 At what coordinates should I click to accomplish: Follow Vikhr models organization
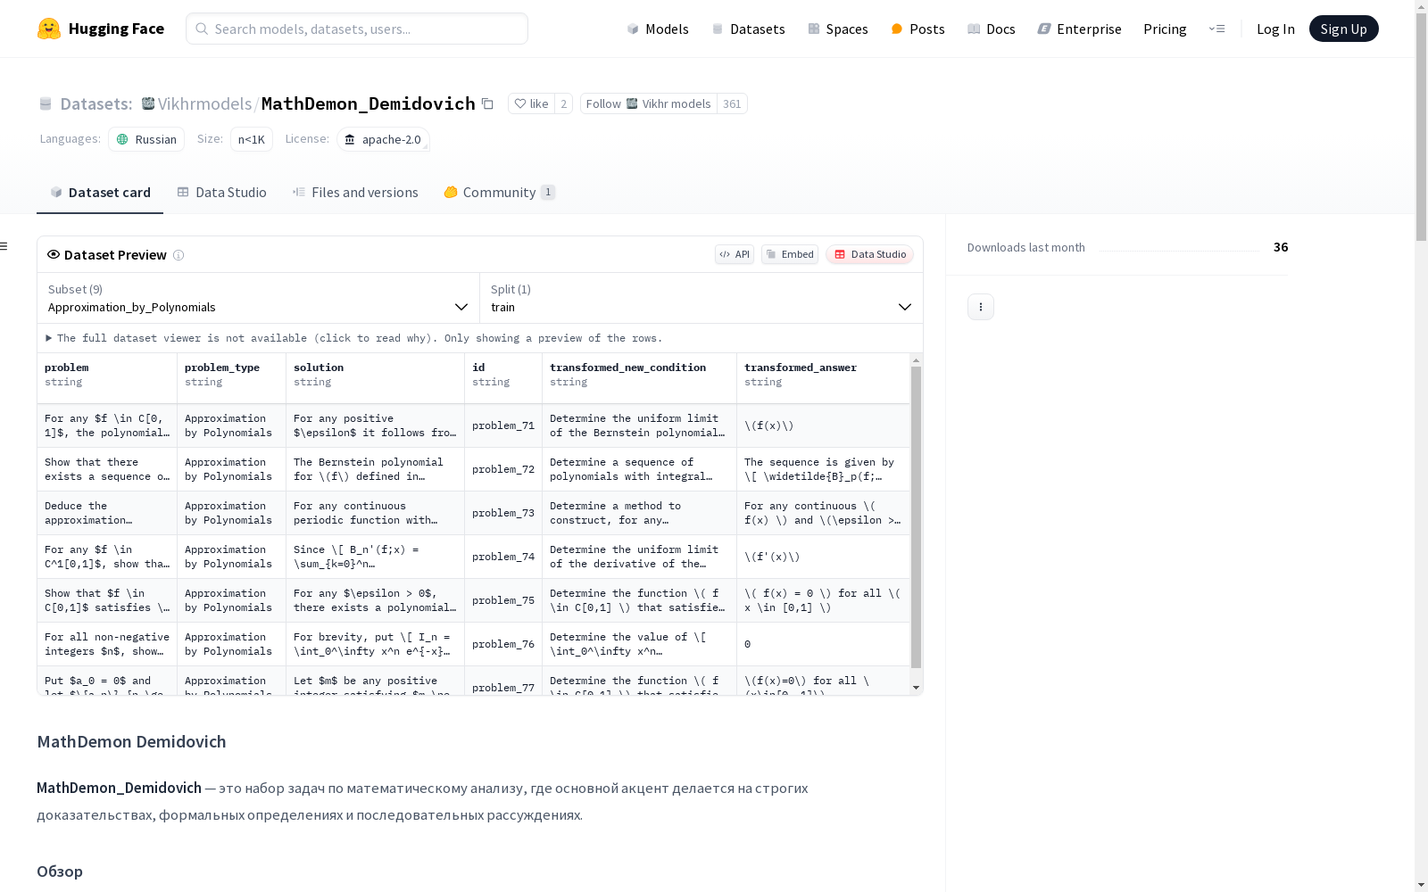click(648, 103)
